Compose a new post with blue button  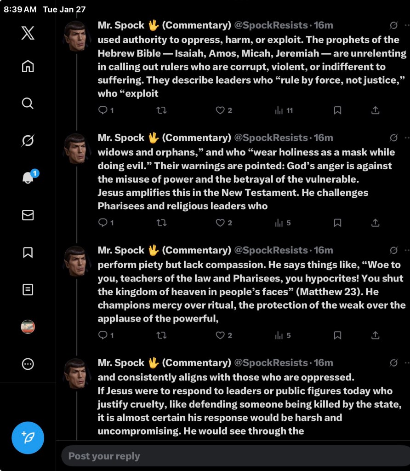[28, 438]
